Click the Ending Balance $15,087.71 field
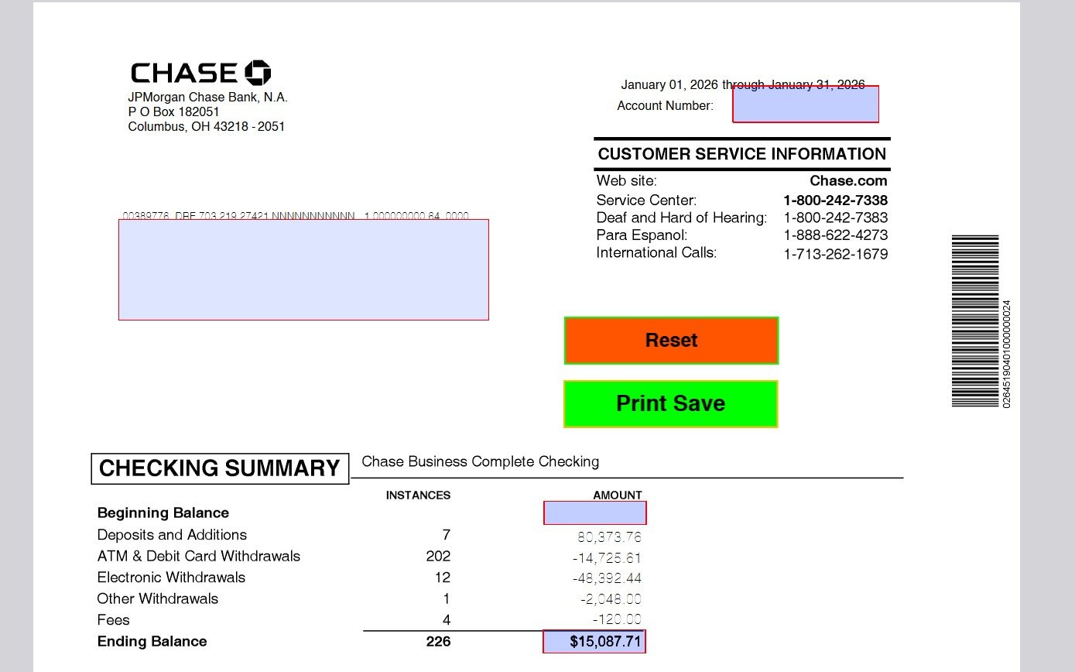Image resolution: width=1075 pixels, height=672 pixels. [x=594, y=642]
